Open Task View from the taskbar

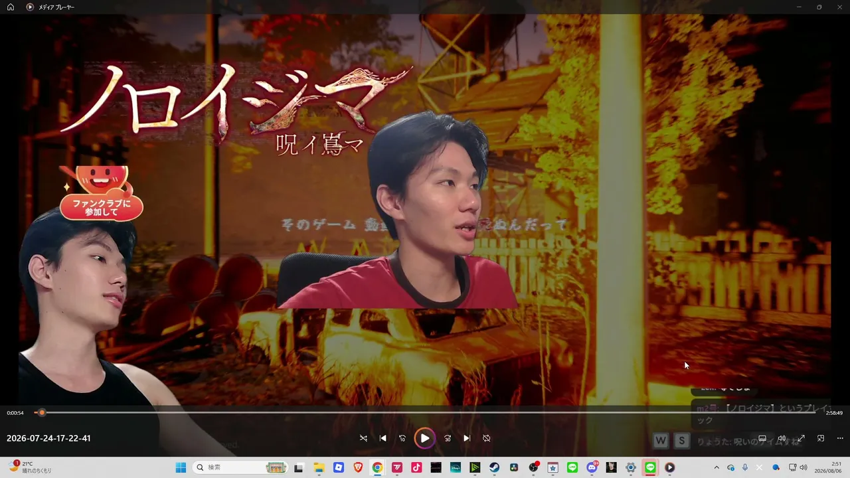(299, 467)
